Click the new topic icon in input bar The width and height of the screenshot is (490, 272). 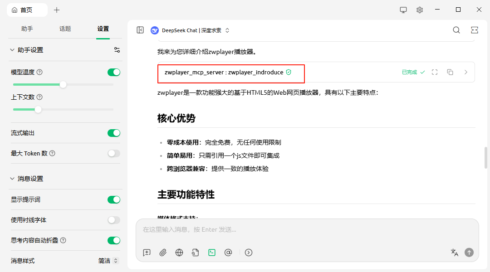click(147, 253)
